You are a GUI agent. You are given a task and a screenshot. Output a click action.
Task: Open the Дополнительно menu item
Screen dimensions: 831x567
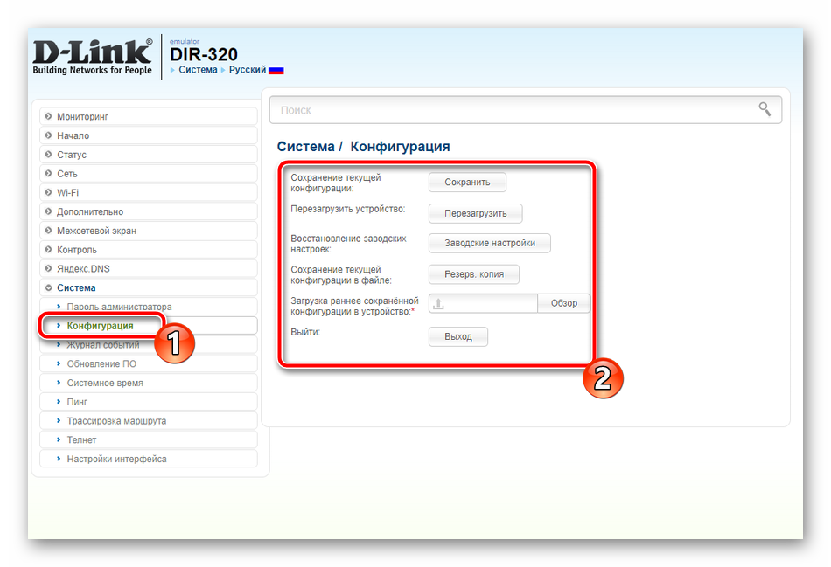[149, 211]
